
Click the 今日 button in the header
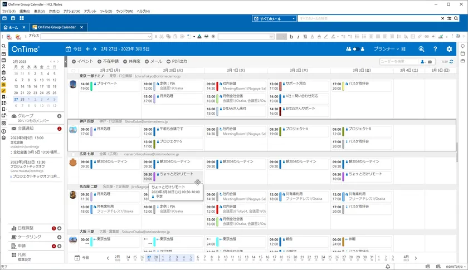pyautogui.click(x=74, y=49)
